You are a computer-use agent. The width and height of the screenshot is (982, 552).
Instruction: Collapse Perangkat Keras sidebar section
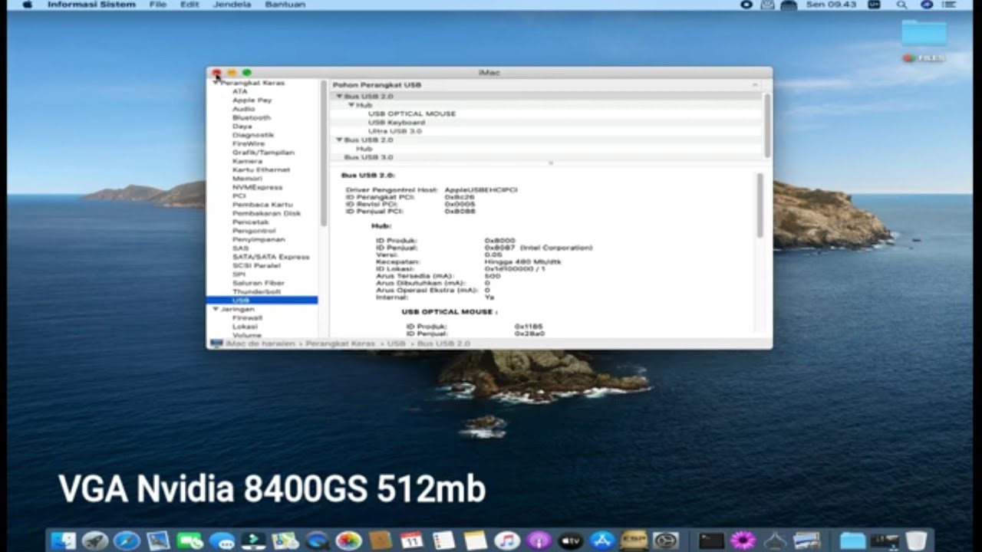coord(216,82)
